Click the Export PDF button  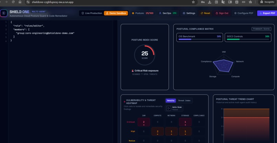(267, 13)
